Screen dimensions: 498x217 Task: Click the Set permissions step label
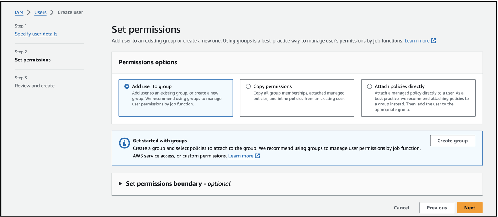tap(33, 60)
